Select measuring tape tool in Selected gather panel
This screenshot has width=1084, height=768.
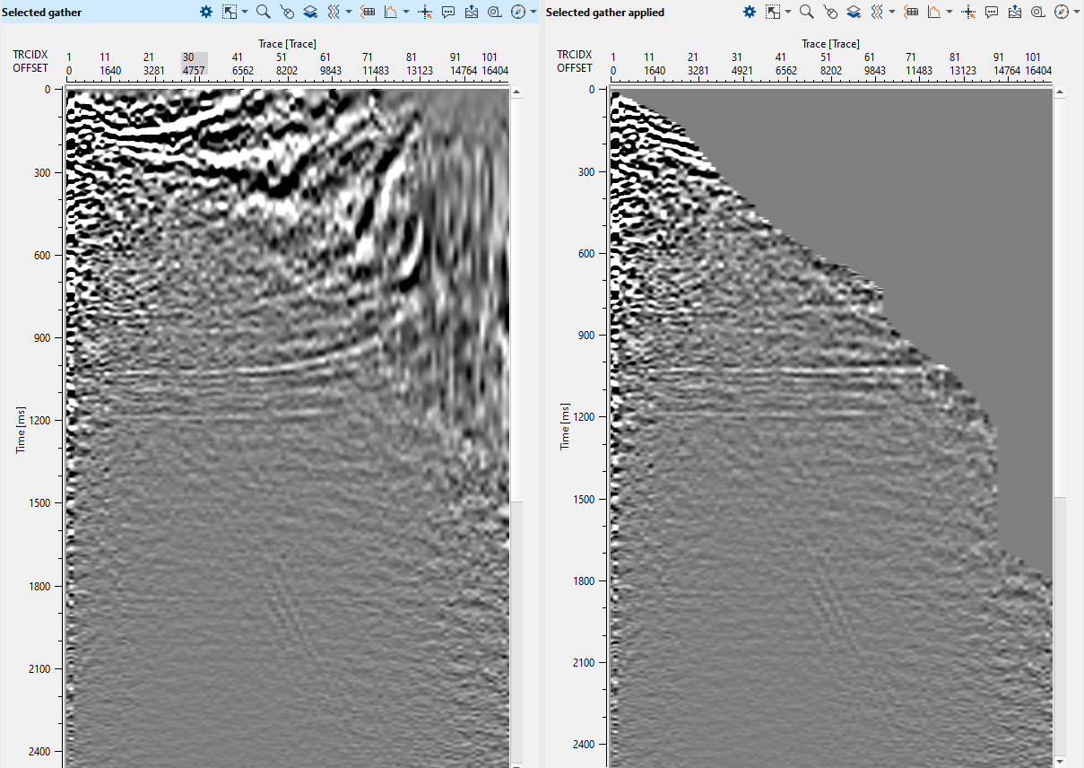pos(495,12)
